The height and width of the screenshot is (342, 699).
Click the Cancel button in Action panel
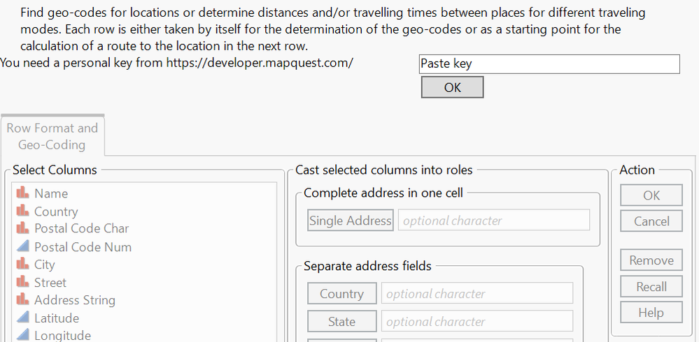(651, 221)
